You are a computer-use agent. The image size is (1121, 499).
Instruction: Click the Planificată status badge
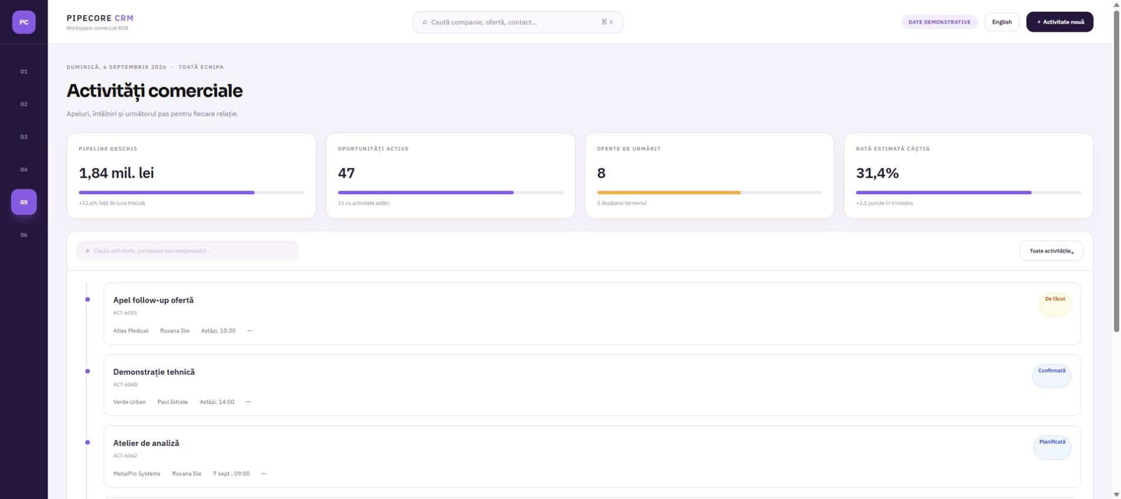tap(1052, 447)
